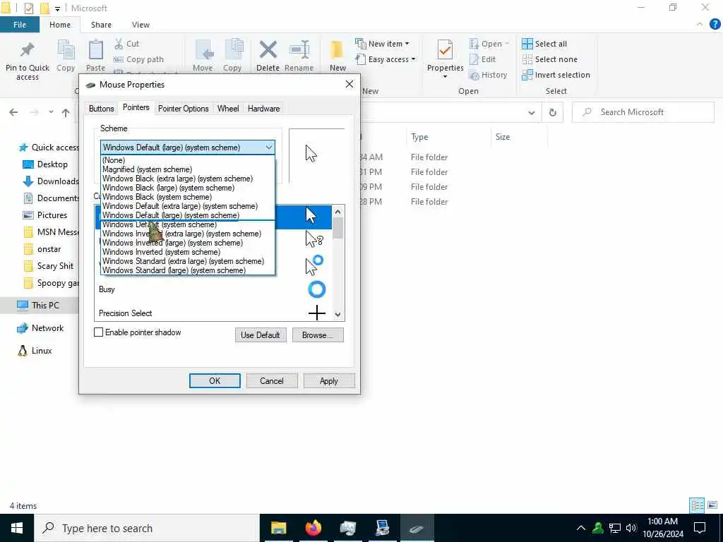Click Select all in ribbon
The height and width of the screenshot is (542, 723).
click(x=544, y=44)
